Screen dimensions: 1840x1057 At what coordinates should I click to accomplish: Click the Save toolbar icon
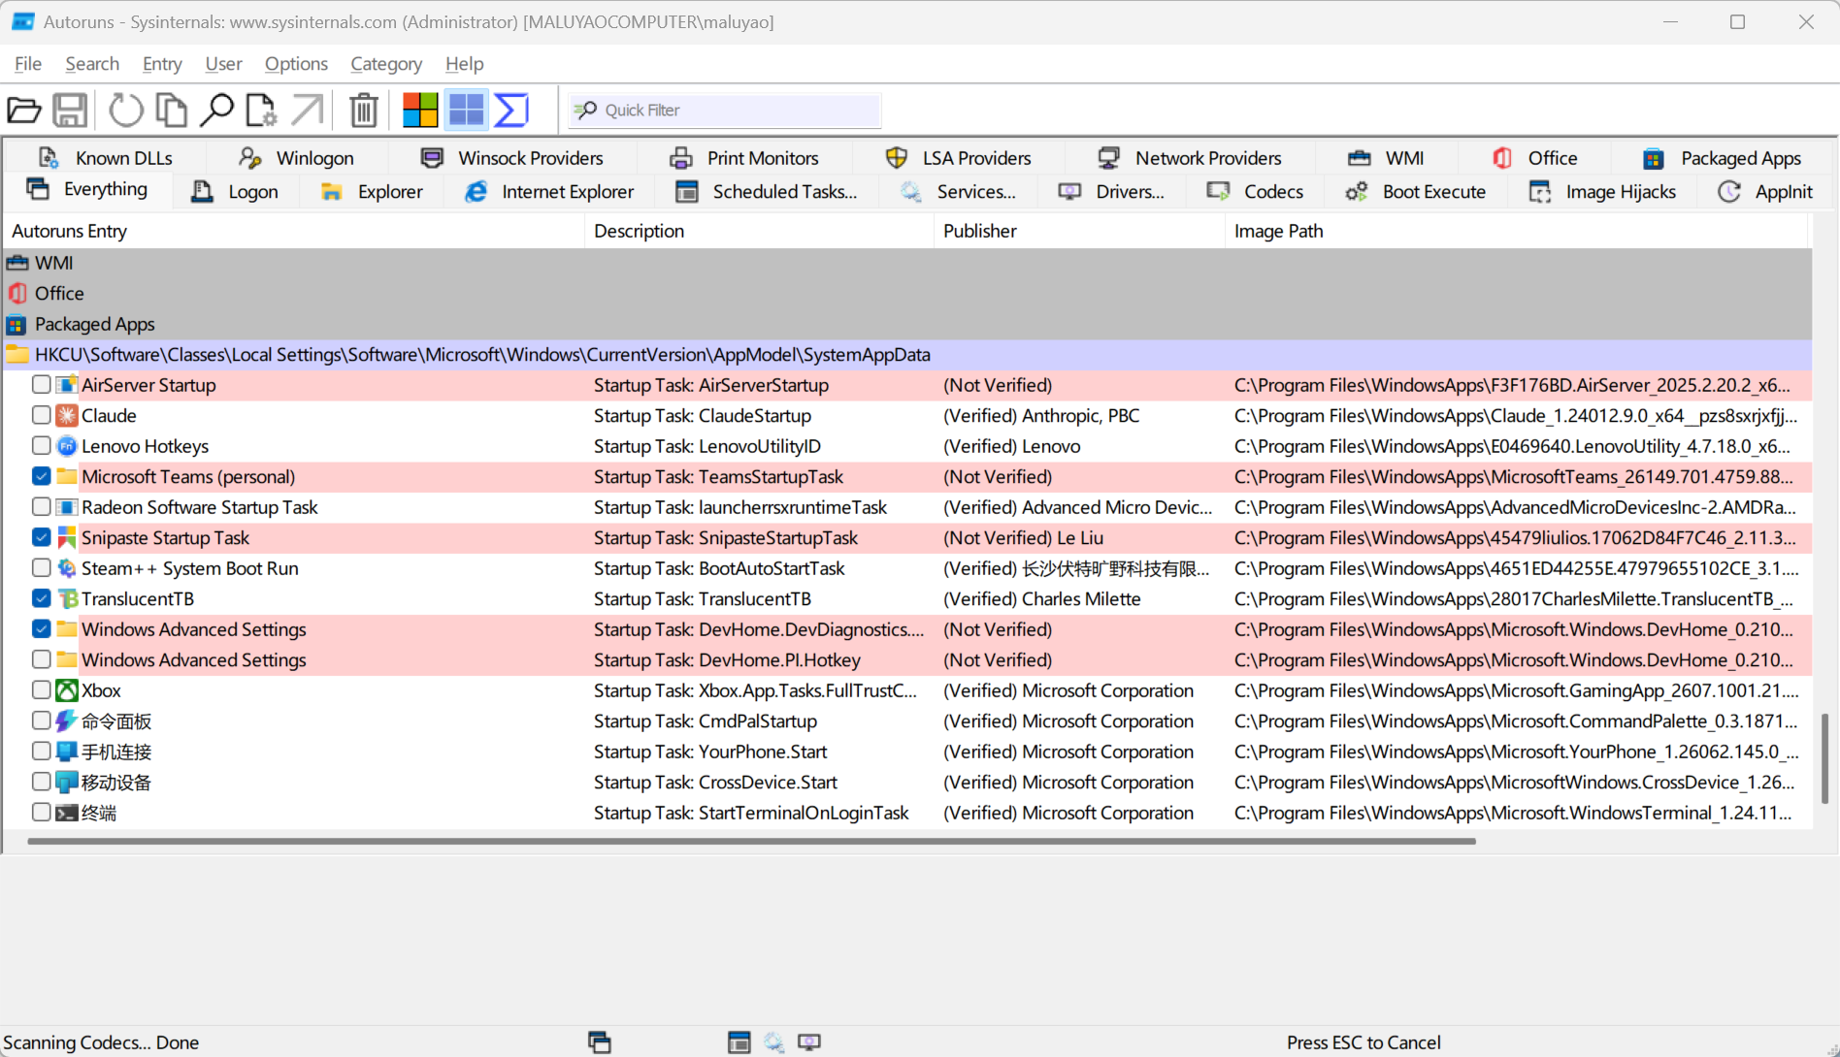pos(70,111)
